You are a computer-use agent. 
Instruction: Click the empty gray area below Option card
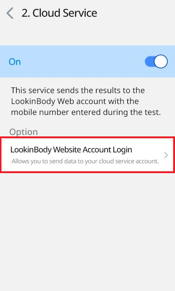87,230
